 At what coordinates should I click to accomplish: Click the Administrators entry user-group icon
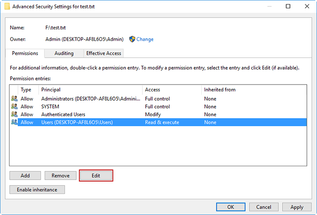click(14, 99)
